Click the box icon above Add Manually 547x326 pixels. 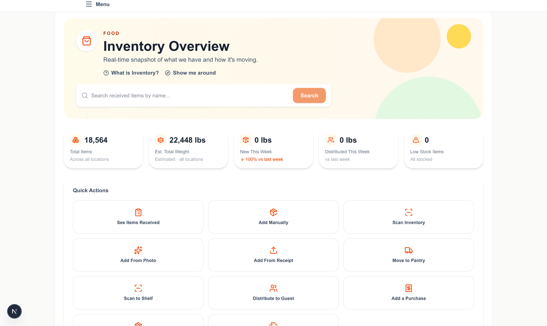pos(273,212)
